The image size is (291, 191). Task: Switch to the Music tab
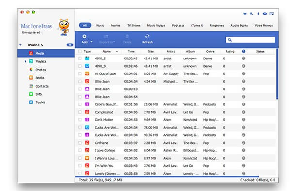(x=100, y=25)
